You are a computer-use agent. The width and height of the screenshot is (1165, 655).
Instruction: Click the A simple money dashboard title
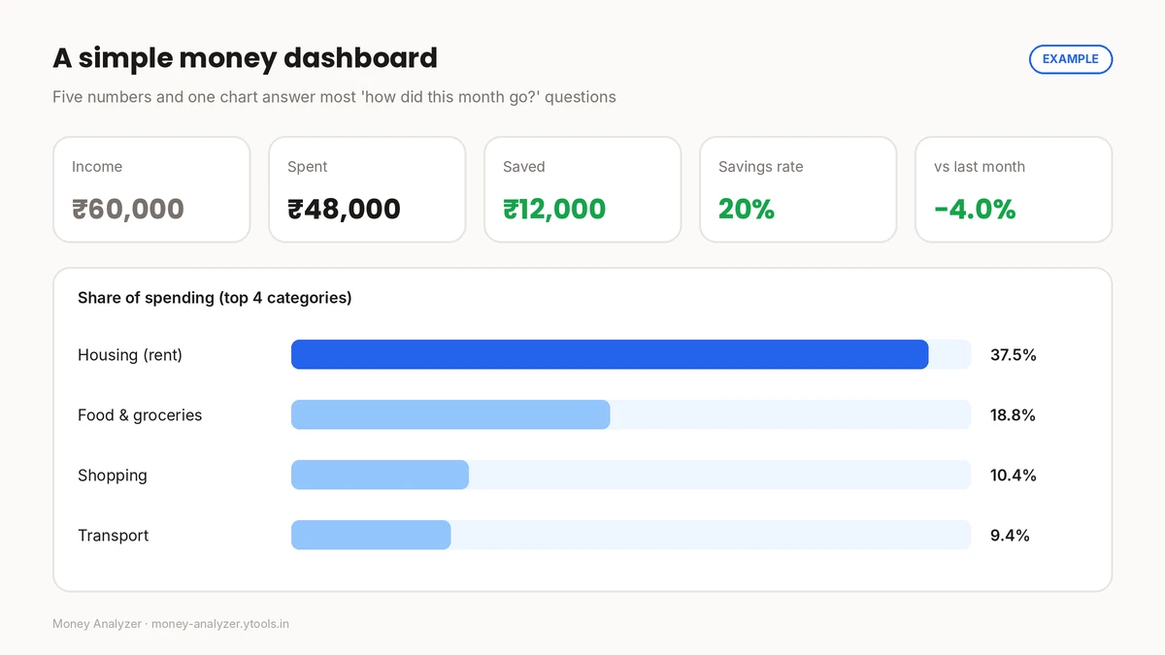tap(245, 58)
